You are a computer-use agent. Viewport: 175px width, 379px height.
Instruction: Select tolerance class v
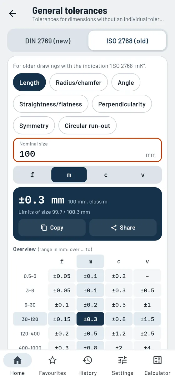pos(143,175)
